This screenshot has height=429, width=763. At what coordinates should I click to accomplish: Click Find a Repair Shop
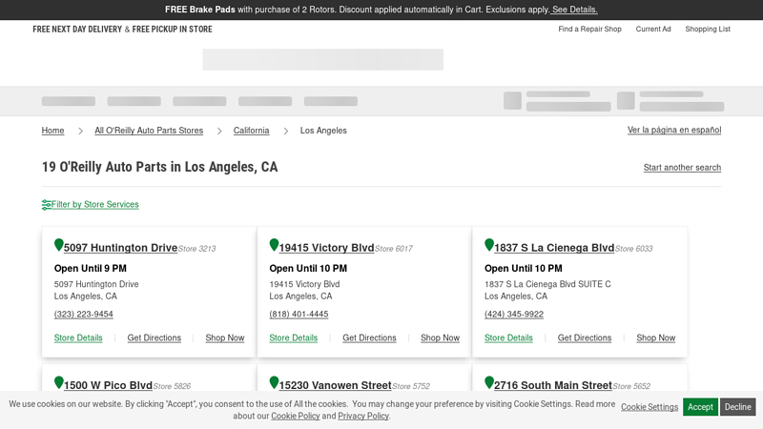589,30
